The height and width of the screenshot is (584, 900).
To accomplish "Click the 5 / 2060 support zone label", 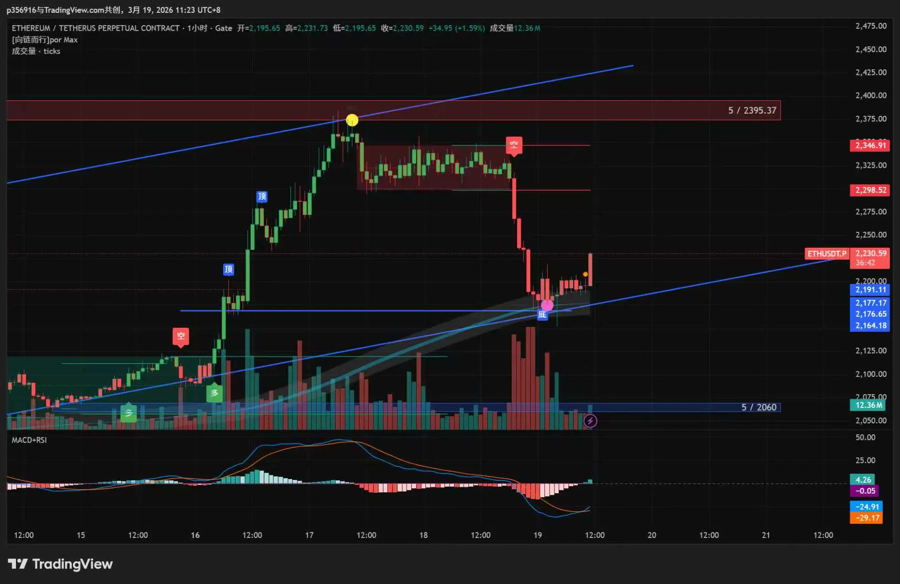I will pos(759,407).
